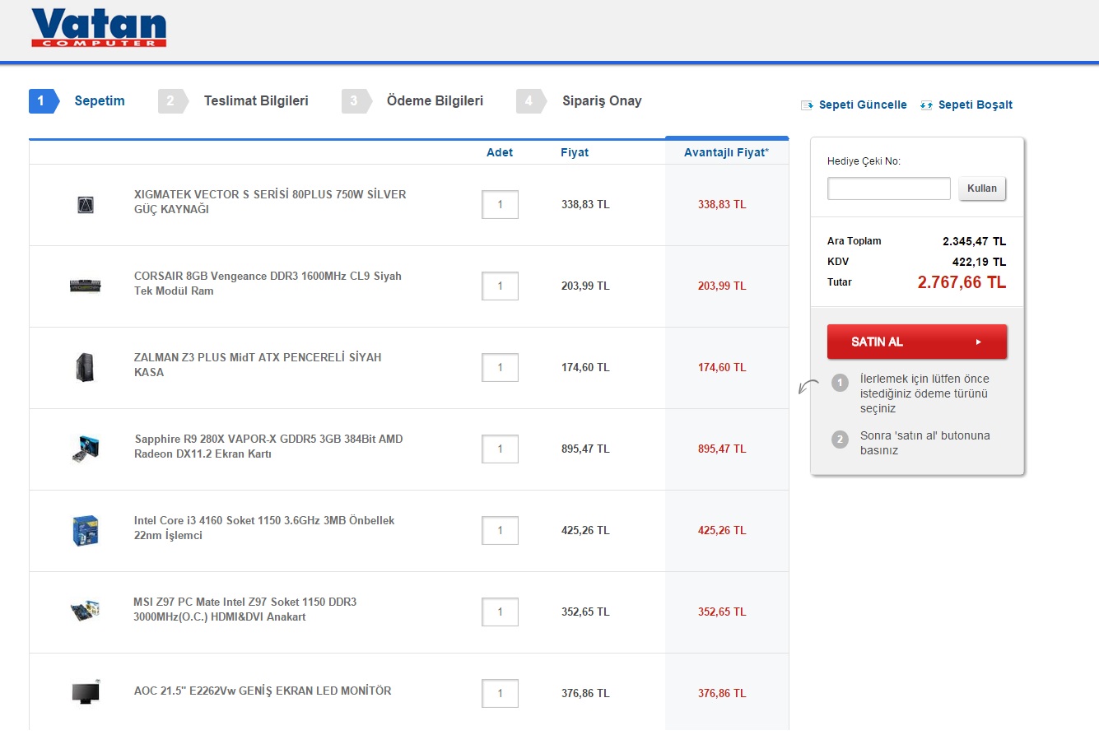Go to the Sipariş Onay step
This screenshot has height=749, width=1099.
[601, 101]
